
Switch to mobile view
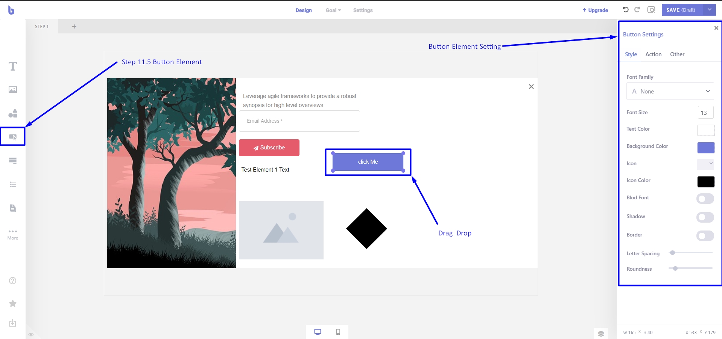(338, 332)
